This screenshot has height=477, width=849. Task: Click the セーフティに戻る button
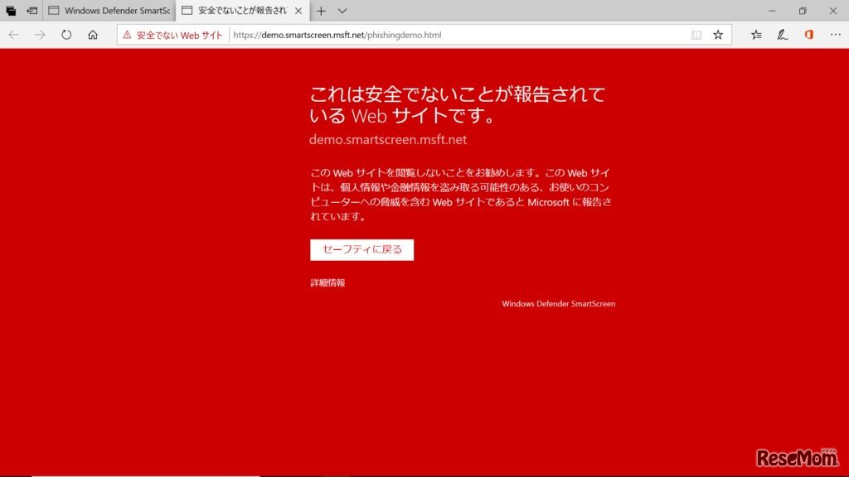click(361, 249)
